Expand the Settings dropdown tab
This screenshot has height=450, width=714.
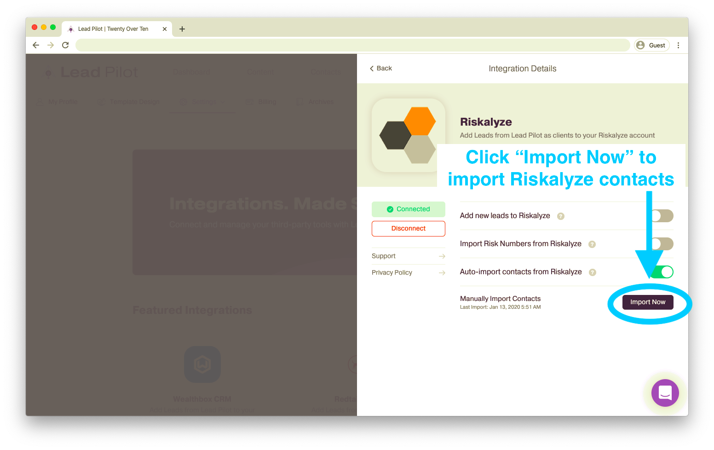coord(202,102)
